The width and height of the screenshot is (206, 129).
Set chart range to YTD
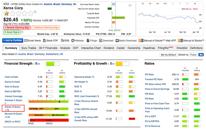pos(165,4)
